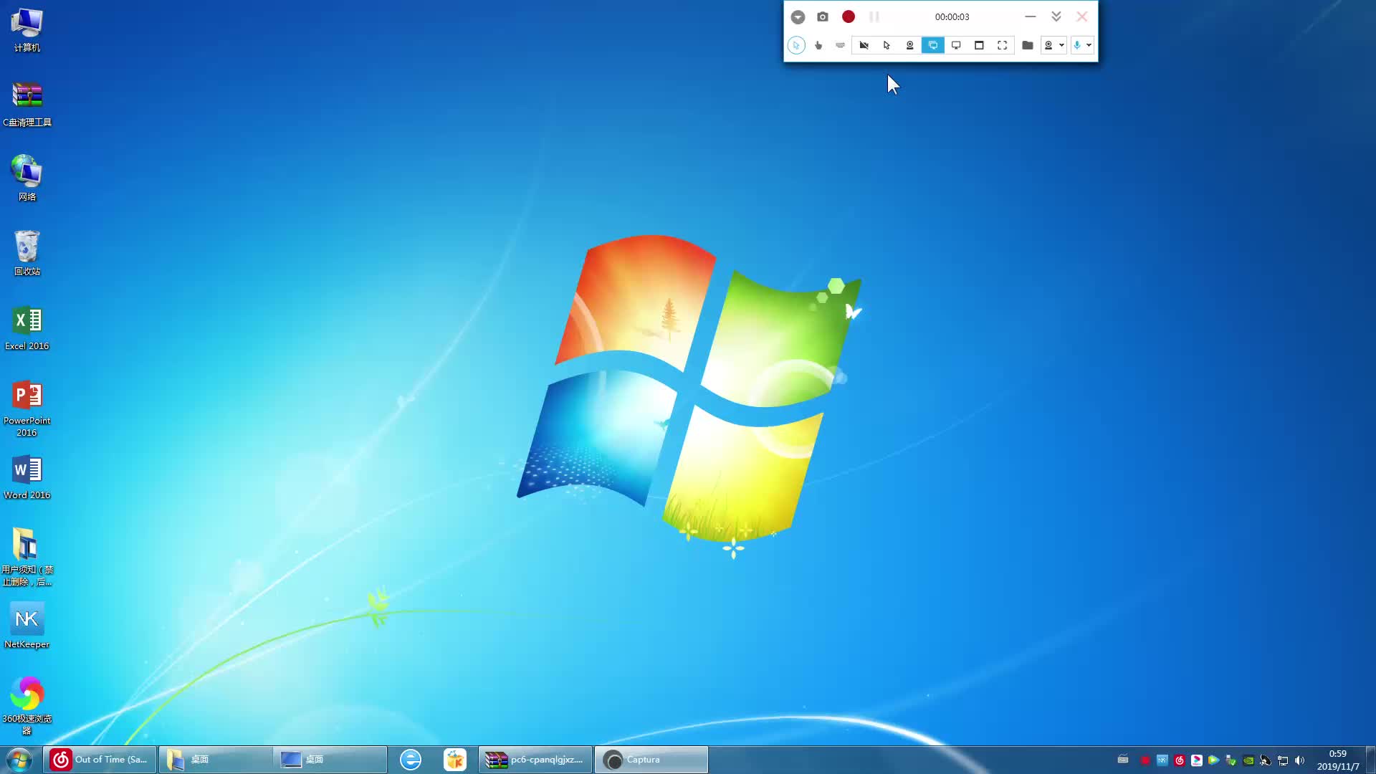The image size is (1376, 774).
Task: Stop recording with the red record button
Action: pyautogui.click(x=849, y=16)
